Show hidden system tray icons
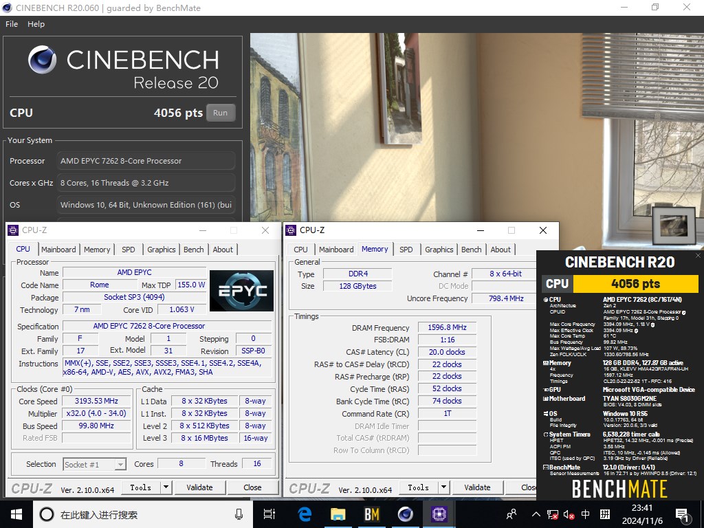This screenshot has width=704, height=528. click(536, 514)
